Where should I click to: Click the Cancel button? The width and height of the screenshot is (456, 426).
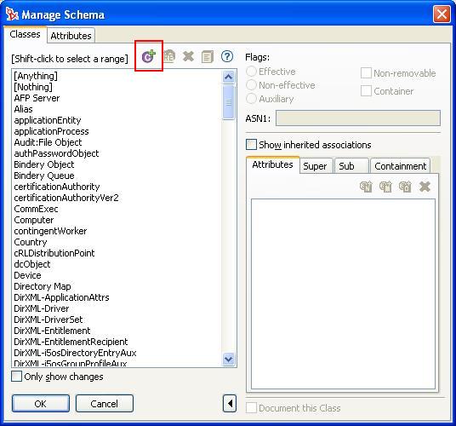tap(105, 404)
